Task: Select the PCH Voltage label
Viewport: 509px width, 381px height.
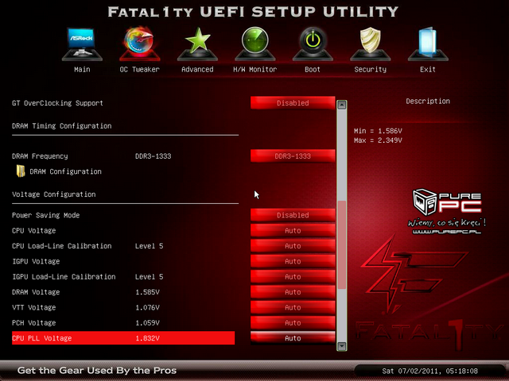Action: tap(33, 323)
